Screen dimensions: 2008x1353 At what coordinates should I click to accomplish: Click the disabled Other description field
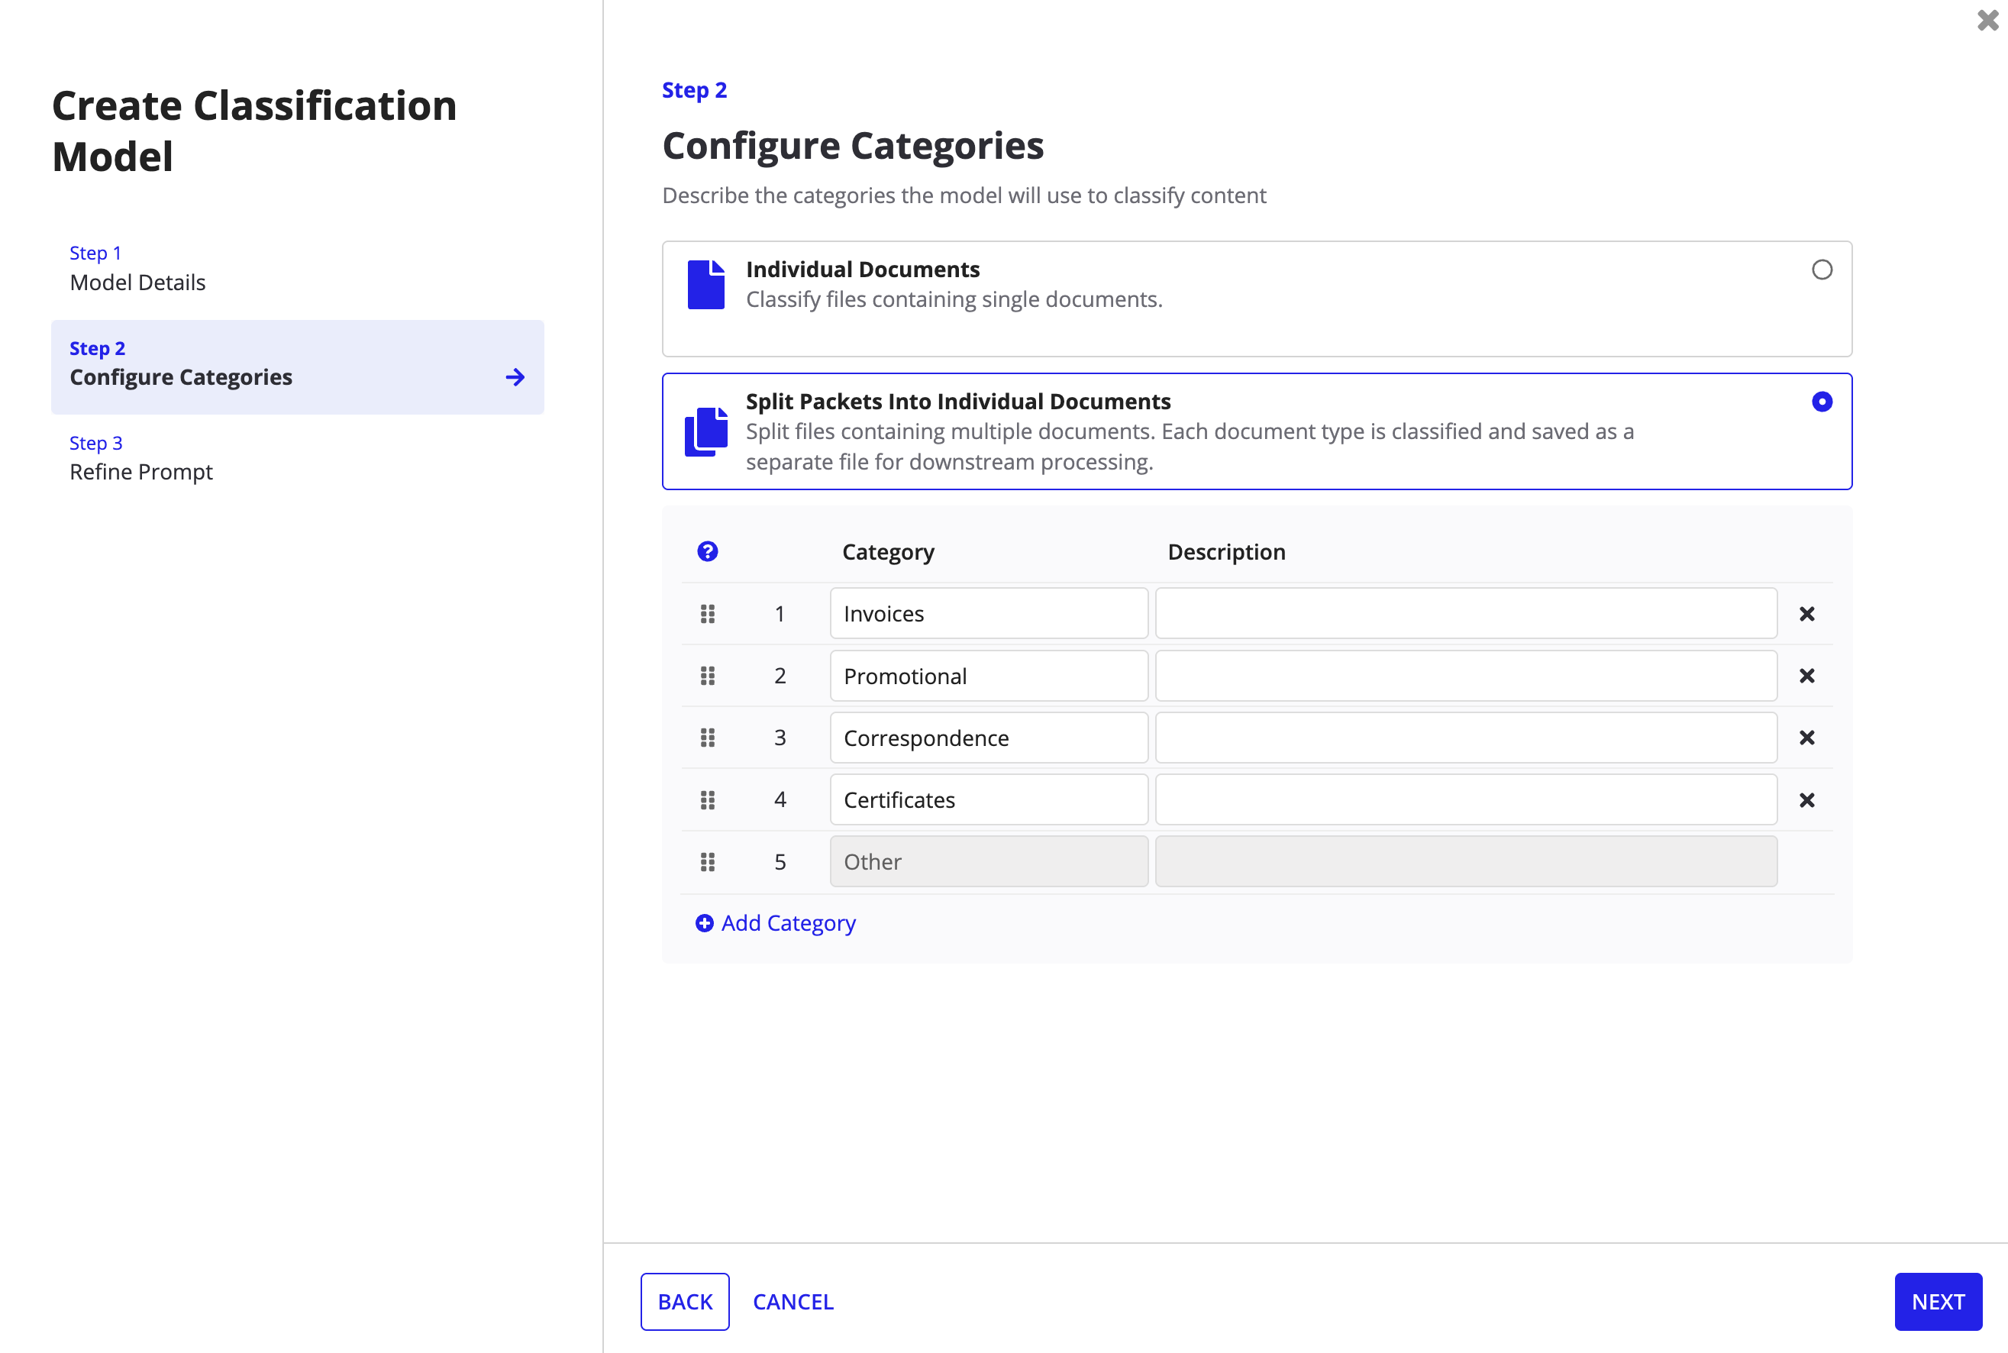pos(1466,861)
